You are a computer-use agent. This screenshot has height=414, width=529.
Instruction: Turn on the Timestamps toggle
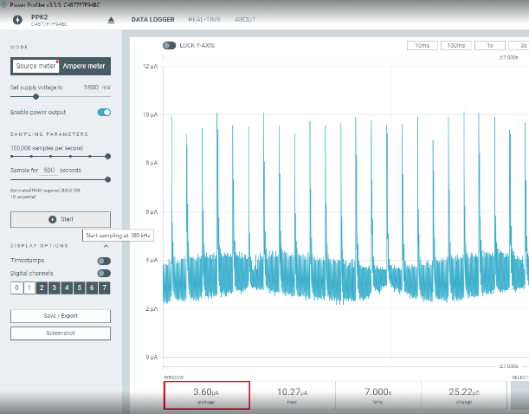104,261
